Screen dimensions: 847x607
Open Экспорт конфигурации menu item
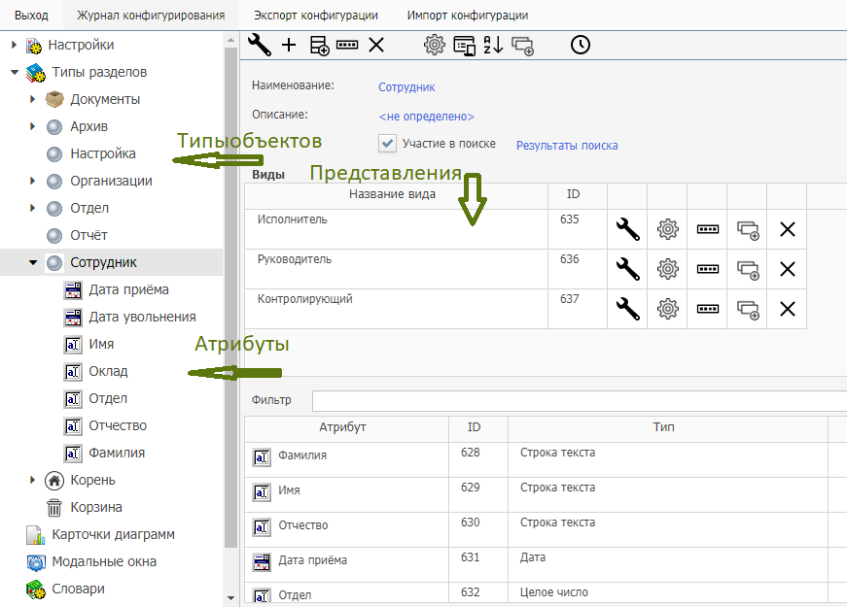coord(316,16)
